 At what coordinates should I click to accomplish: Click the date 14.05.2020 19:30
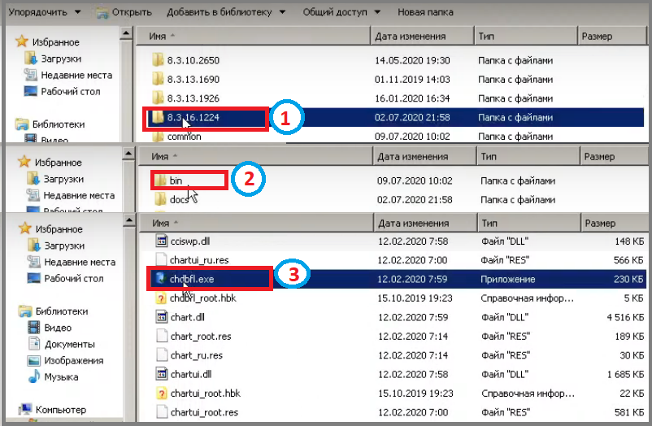tap(412, 60)
